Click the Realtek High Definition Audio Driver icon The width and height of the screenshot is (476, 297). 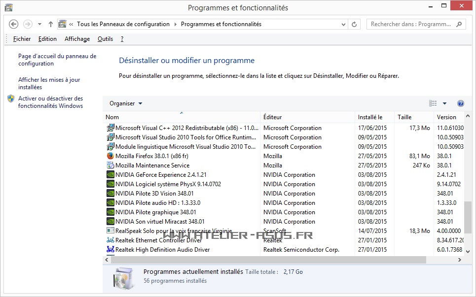(110, 250)
